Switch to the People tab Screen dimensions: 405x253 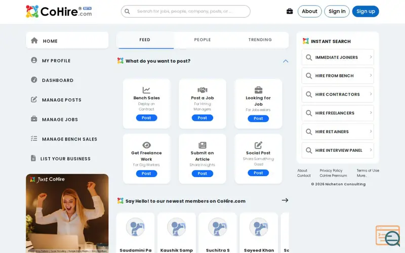[202, 40]
